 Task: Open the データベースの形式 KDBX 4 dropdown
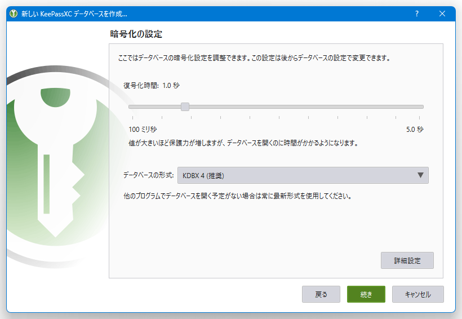(303, 175)
